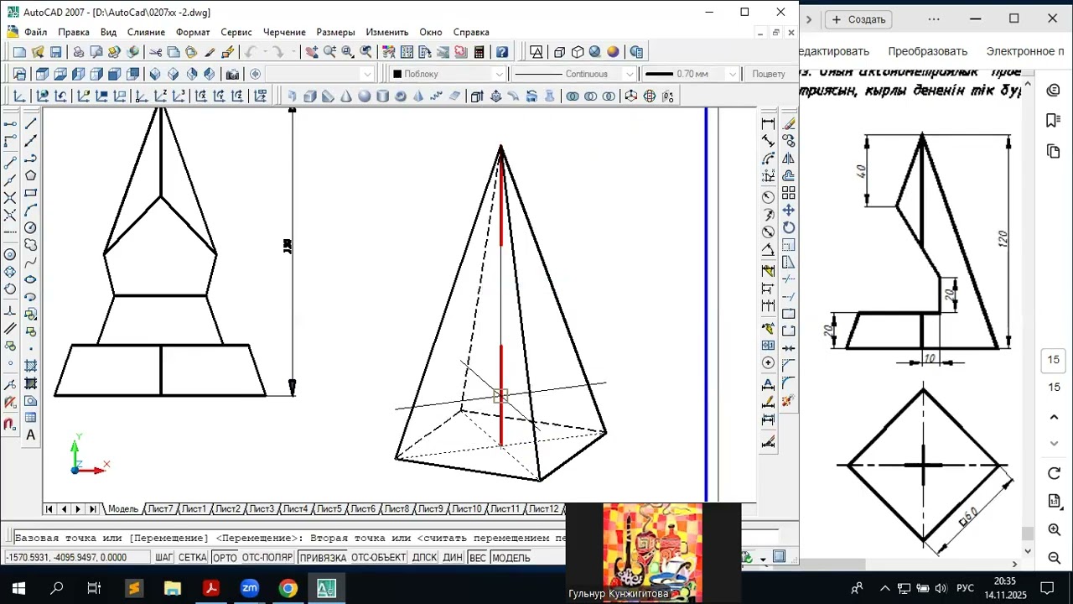
Task: Switch to the Лист7 layout tab
Action: coord(160,509)
